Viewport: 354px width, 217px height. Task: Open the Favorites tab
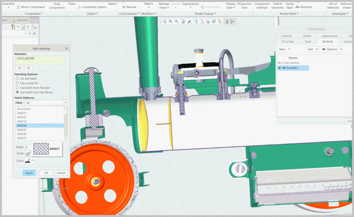(20, 20)
